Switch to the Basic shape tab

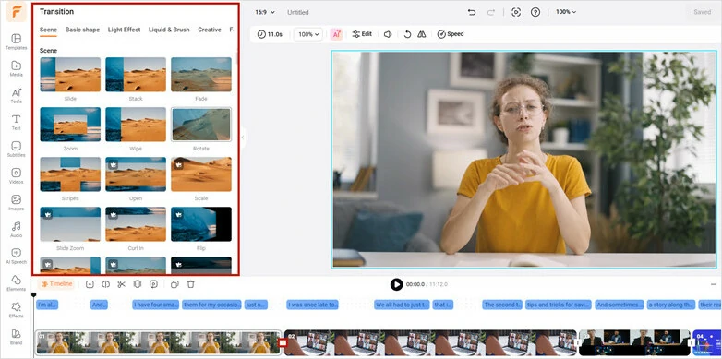point(82,30)
